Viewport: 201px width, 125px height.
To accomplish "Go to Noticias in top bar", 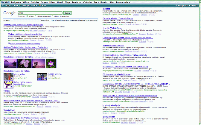I will pos(35,2).
